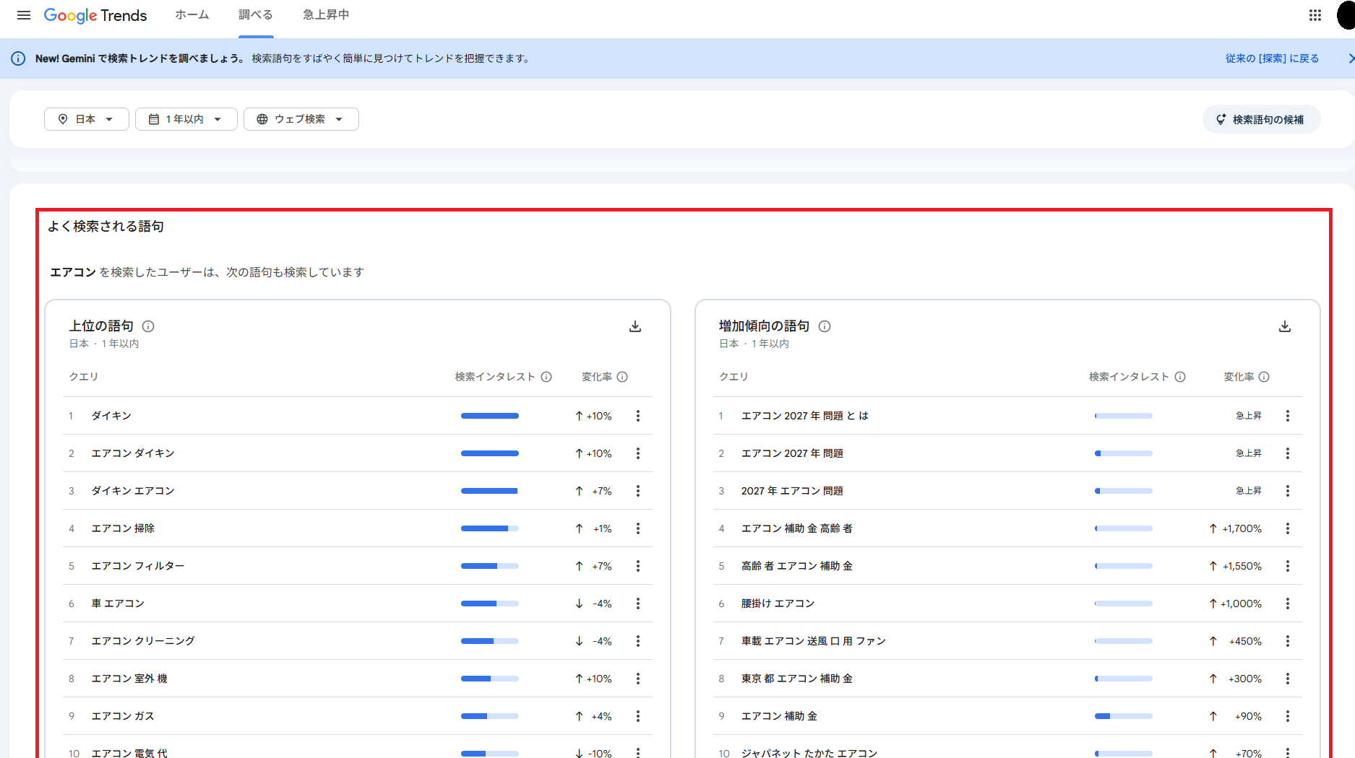Open more options for ダイキン row
1355x758 pixels.
tap(638, 416)
